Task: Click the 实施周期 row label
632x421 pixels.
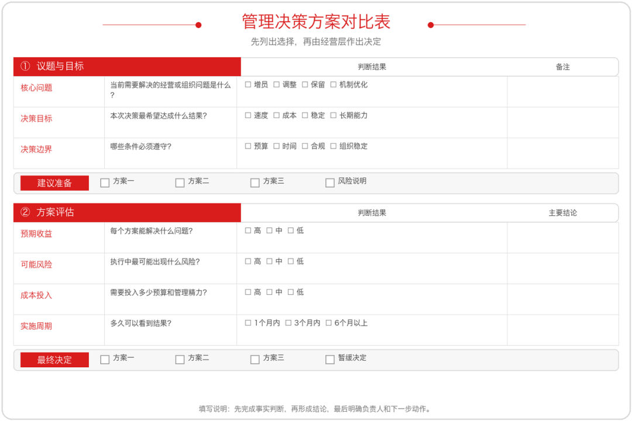Action: coord(36,326)
